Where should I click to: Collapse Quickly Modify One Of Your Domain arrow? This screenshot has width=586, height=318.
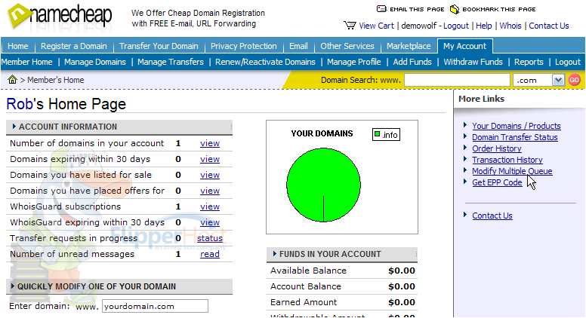12,286
